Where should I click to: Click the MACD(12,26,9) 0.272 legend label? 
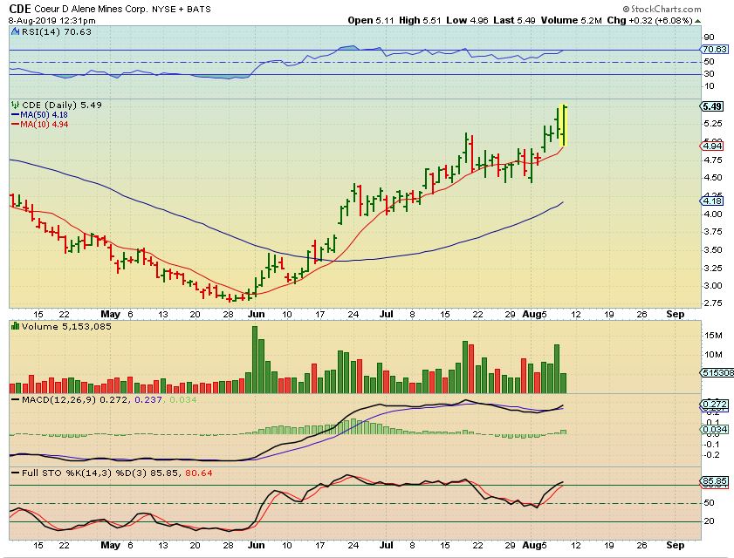tap(75, 400)
